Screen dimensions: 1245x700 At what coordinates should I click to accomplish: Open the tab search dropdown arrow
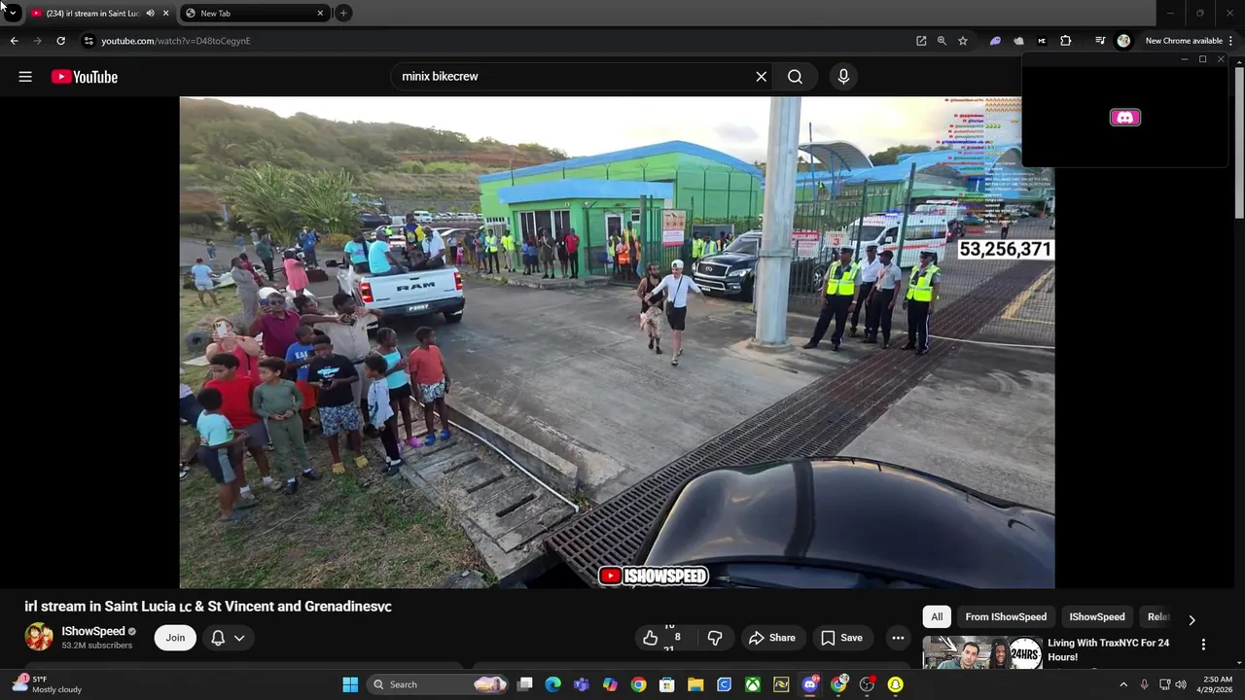[13, 13]
